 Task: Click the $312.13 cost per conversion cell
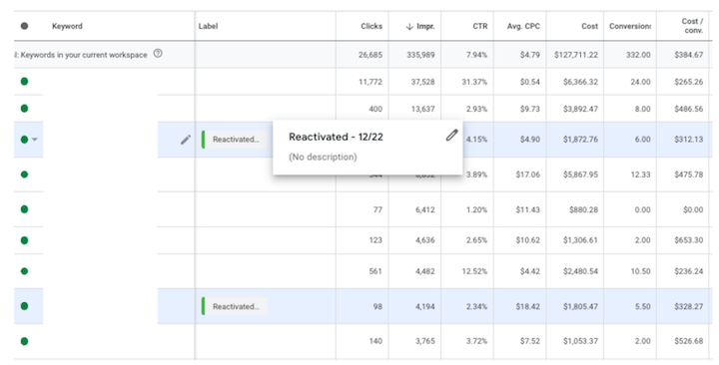coord(689,140)
